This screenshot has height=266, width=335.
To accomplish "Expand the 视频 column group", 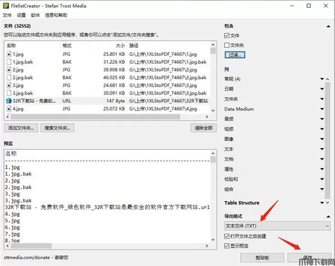I will [x=322, y=129].
